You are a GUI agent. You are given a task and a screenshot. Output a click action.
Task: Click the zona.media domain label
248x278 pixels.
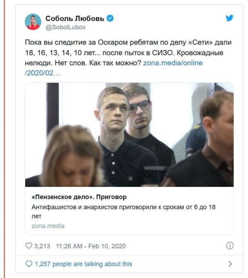click(x=48, y=226)
